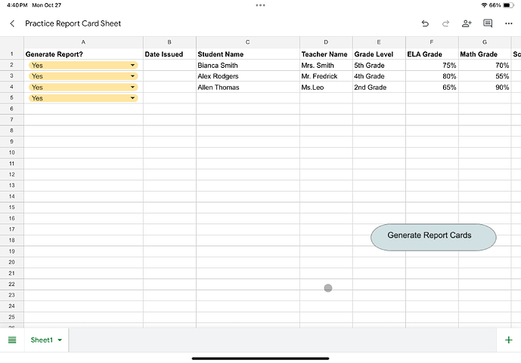Select column E header
The width and height of the screenshot is (521, 363).
tap(379, 42)
